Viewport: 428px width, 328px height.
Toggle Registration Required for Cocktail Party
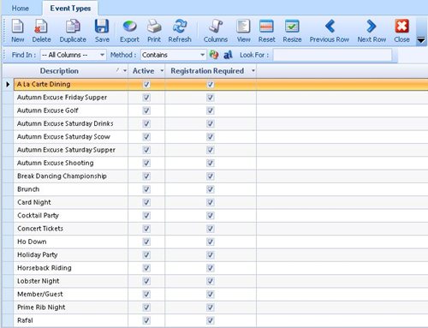[211, 216]
